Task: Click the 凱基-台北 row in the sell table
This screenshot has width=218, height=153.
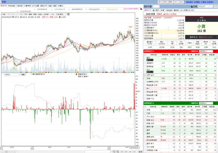Action: click(x=180, y=120)
